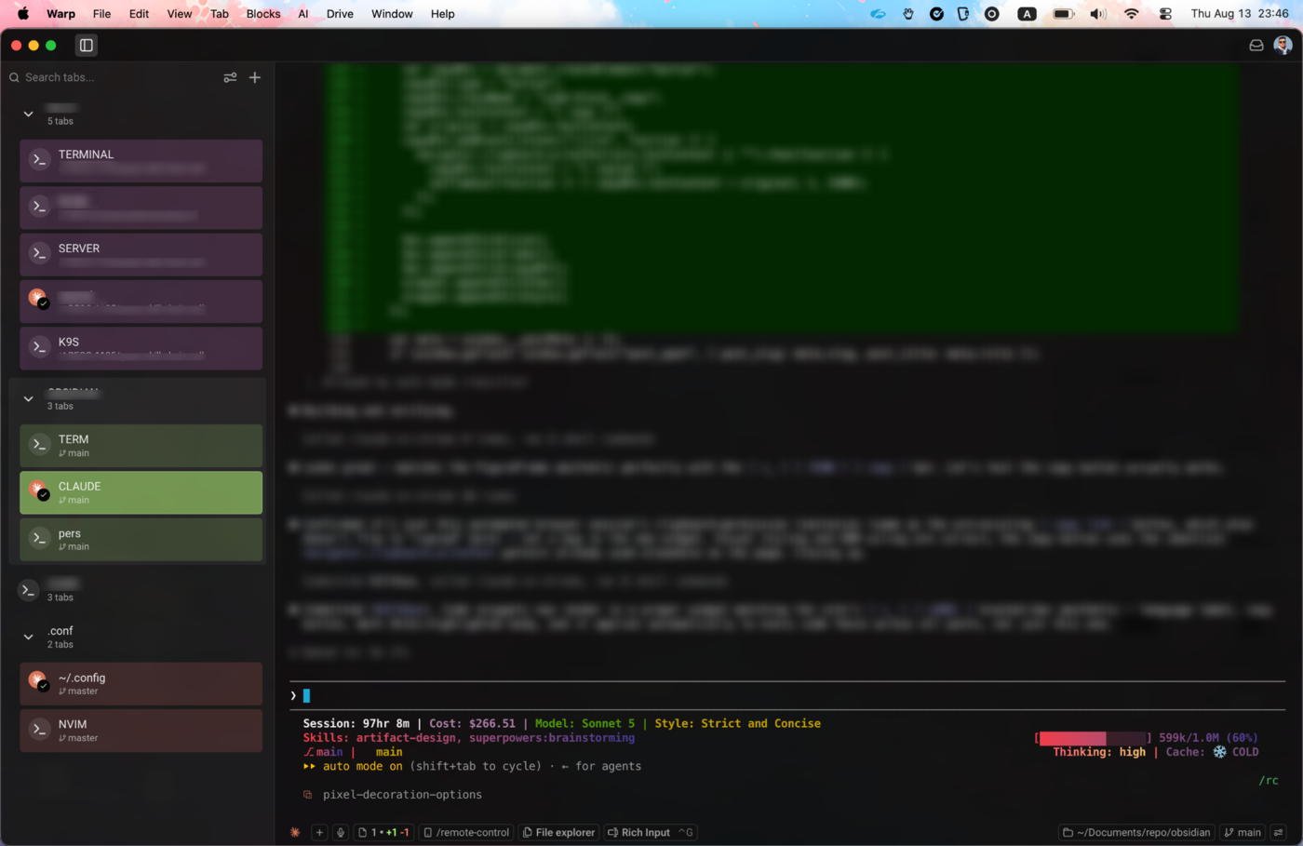The width and height of the screenshot is (1303, 846).
Task: Click the terminal icon on NVIM tab
Action: click(39, 730)
